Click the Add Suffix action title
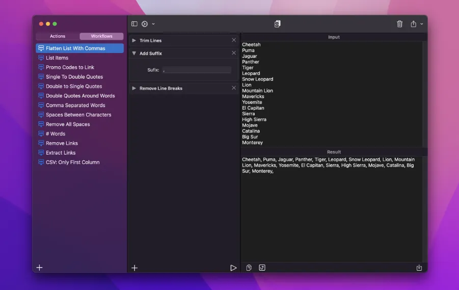This screenshot has width=459, height=290. tap(150, 54)
